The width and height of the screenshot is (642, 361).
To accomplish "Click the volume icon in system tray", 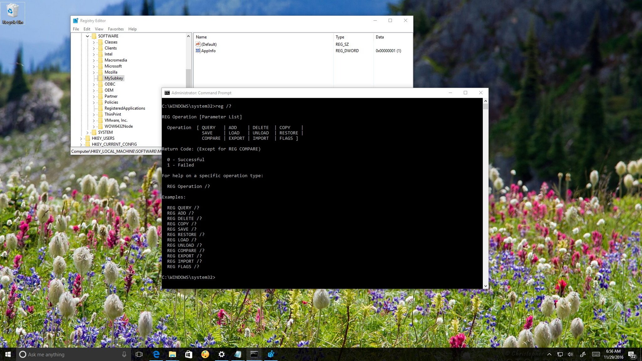I will pyautogui.click(x=570, y=354).
